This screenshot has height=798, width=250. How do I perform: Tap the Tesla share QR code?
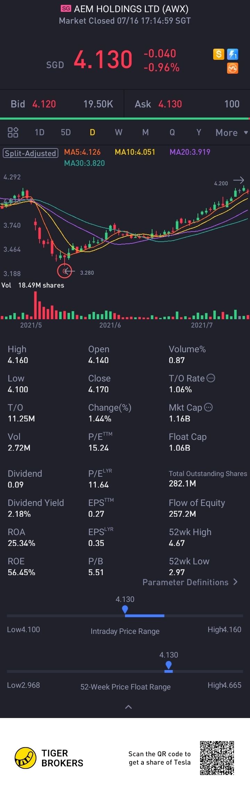(217, 758)
